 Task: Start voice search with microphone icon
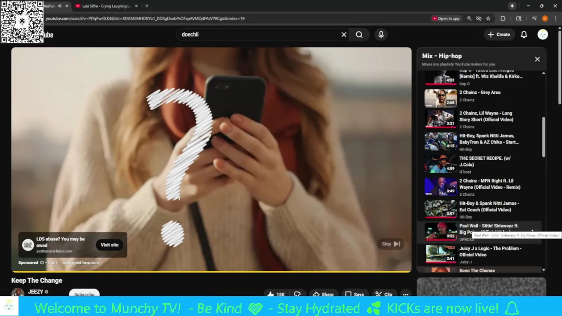381,35
